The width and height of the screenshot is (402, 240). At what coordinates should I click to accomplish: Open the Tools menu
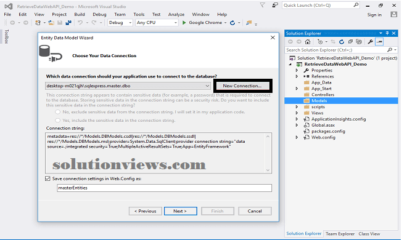(x=139, y=15)
